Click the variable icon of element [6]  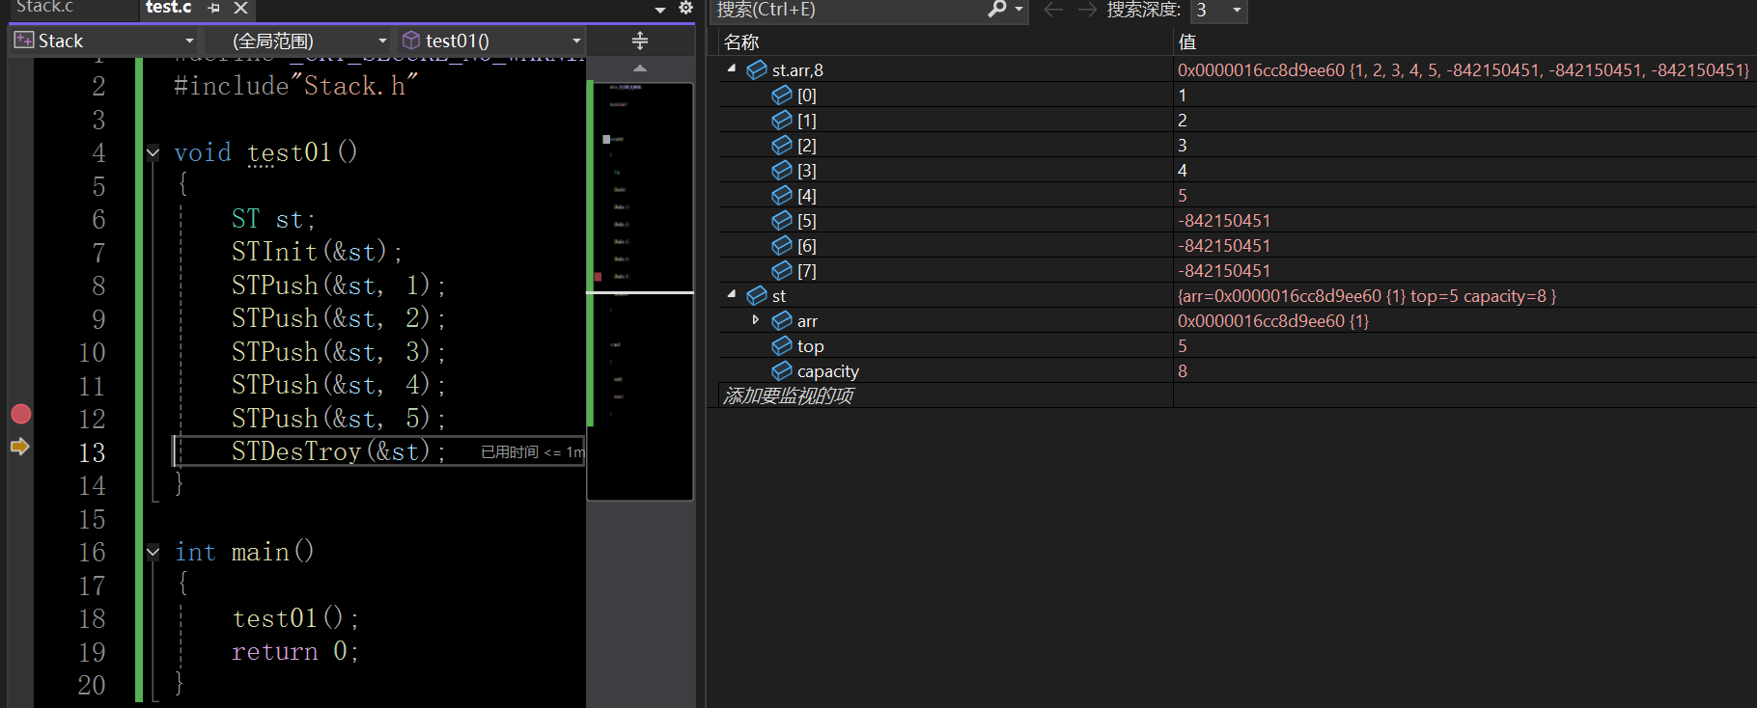coord(782,245)
